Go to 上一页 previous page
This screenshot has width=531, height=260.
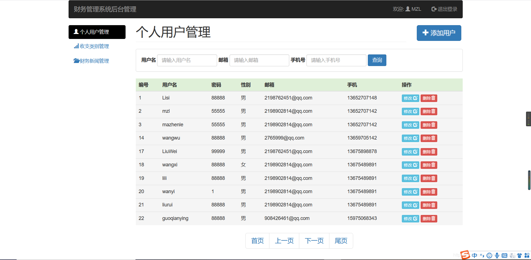click(x=284, y=241)
